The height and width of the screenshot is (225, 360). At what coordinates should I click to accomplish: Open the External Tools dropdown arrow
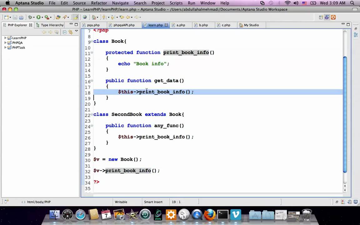click(51, 17)
